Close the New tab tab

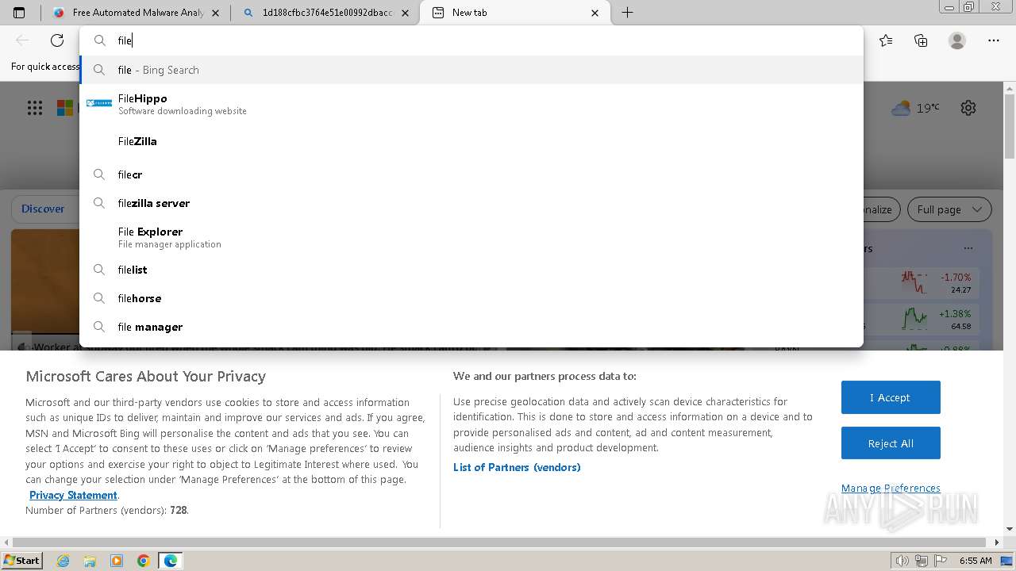click(595, 13)
